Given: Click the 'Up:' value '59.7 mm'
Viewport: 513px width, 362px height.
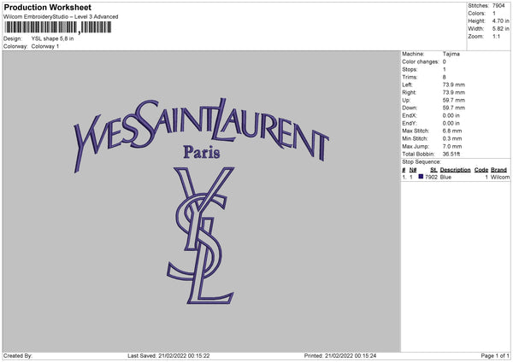Looking at the screenshot, I should (x=453, y=100).
